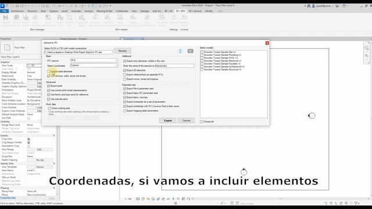This screenshot has height=209, width=372.
Task: Click the Review button next to file path
Action: [x=123, y=51]
